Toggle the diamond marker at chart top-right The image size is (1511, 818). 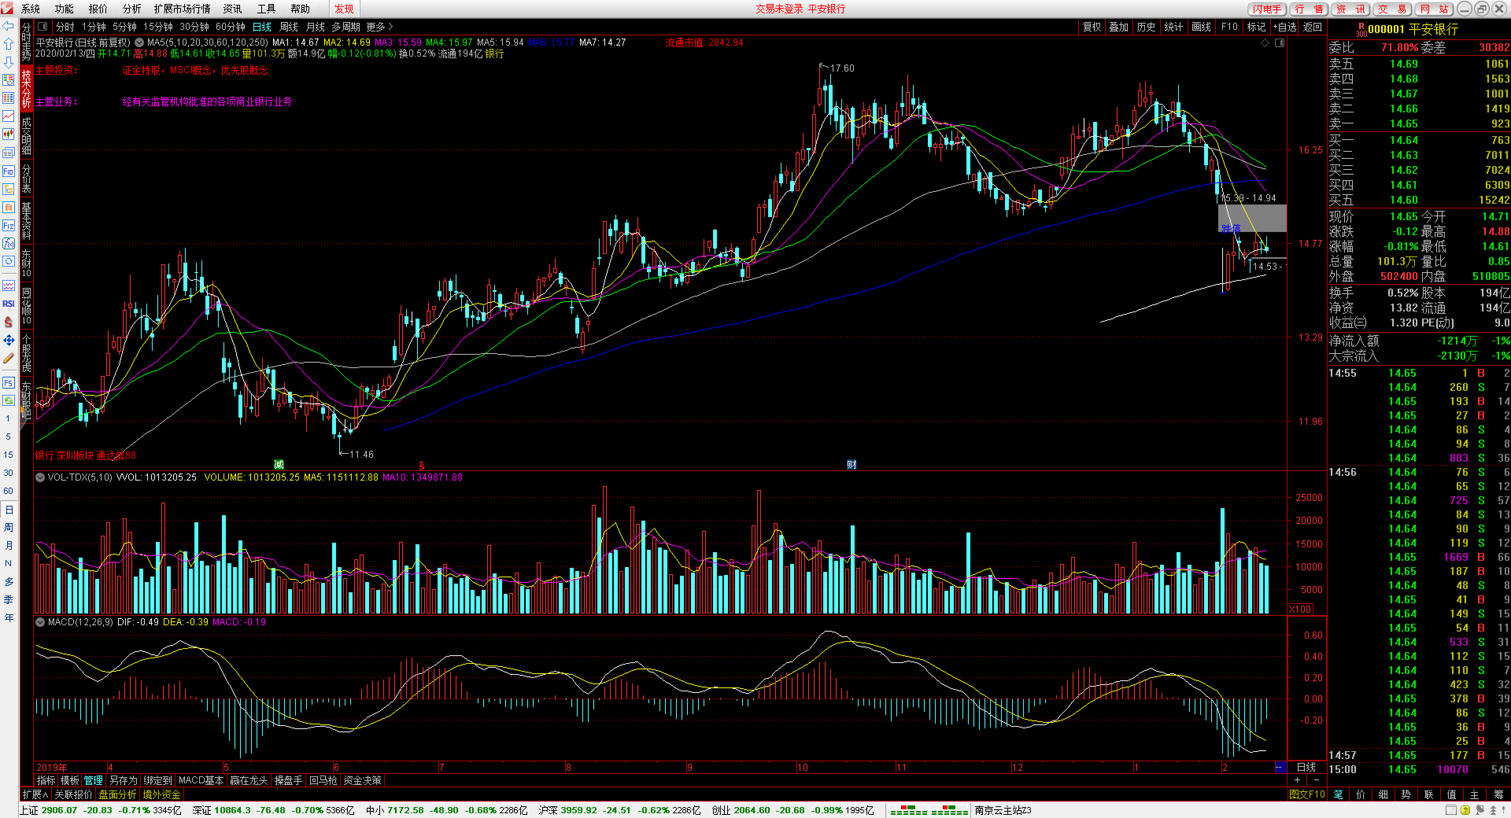coord(1265,43)
